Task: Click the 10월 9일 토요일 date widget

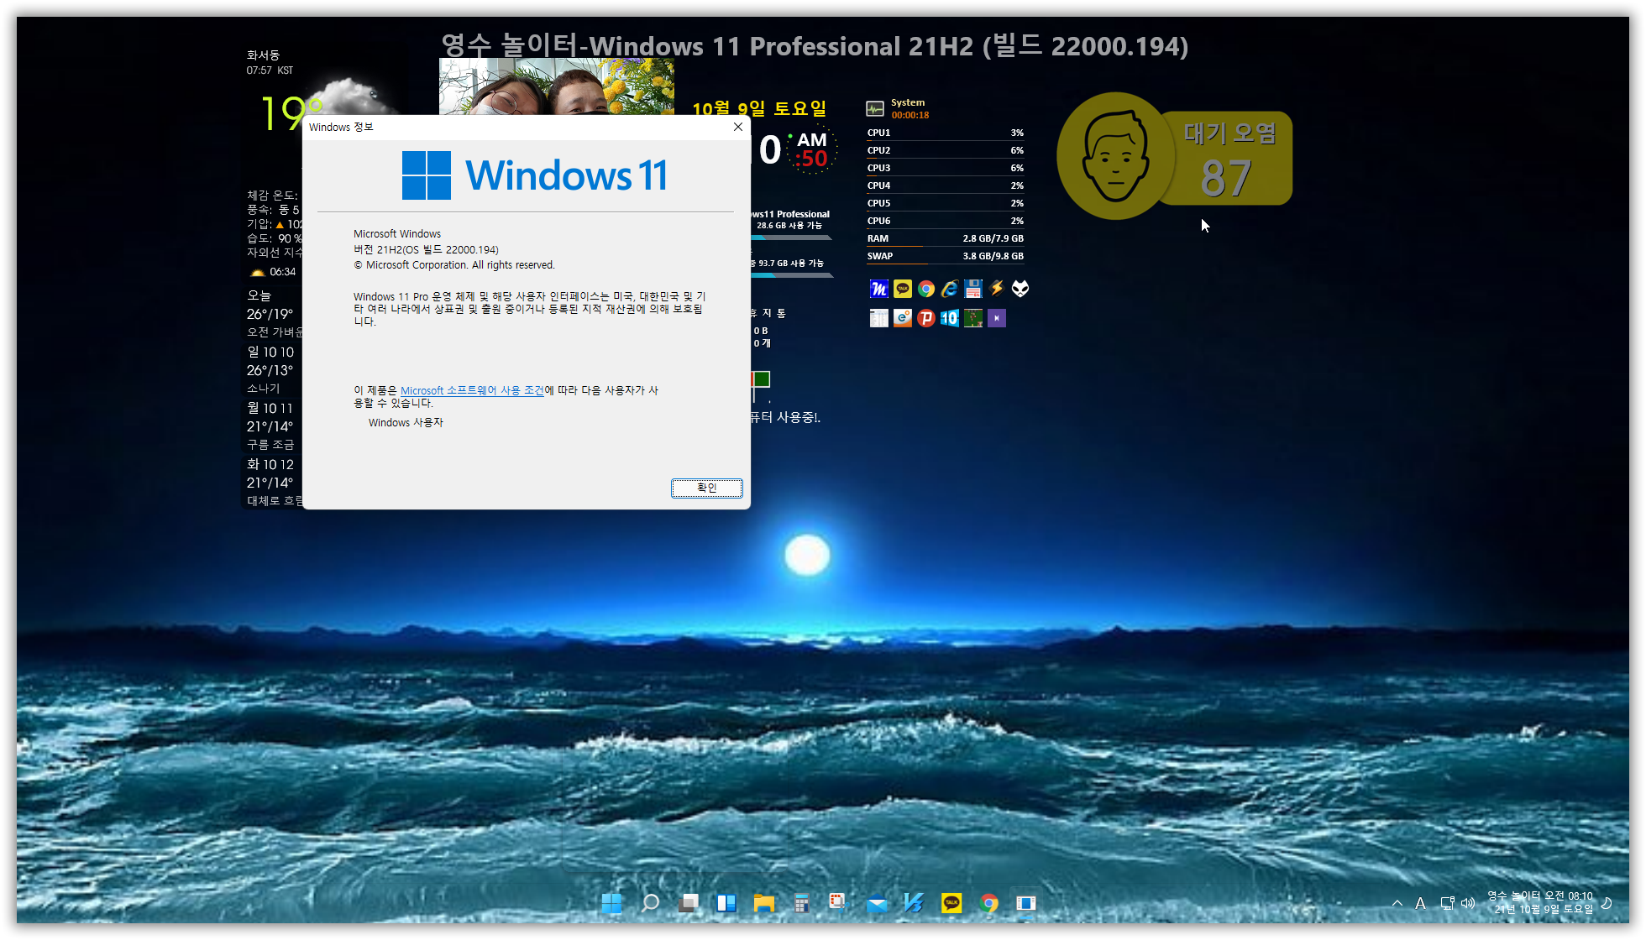Action: click(759, 108)
